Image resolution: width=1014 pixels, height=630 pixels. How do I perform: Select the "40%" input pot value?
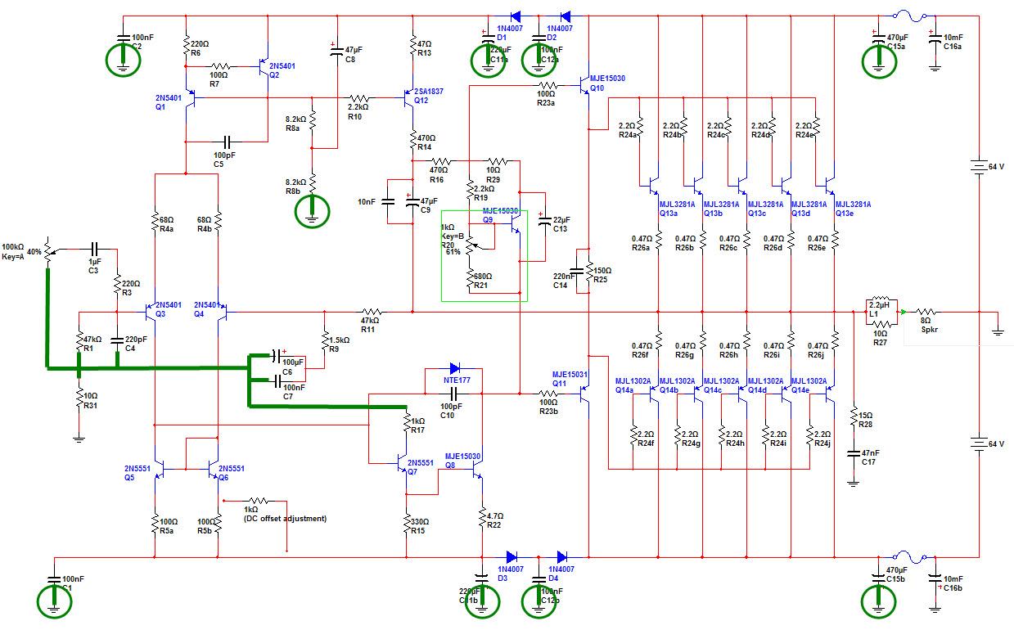(x=33, y=252)
